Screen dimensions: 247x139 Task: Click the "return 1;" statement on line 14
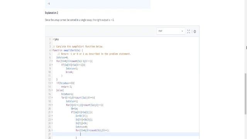click(66, 86)
